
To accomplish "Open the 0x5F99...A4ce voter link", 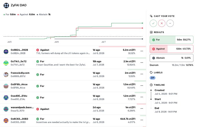I will coord(19,84).
